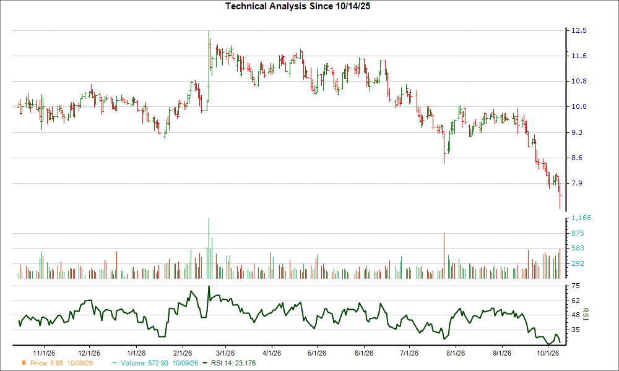Click the 2/1/26 date label
Screen dimensions: 619x371
point(183,353)
